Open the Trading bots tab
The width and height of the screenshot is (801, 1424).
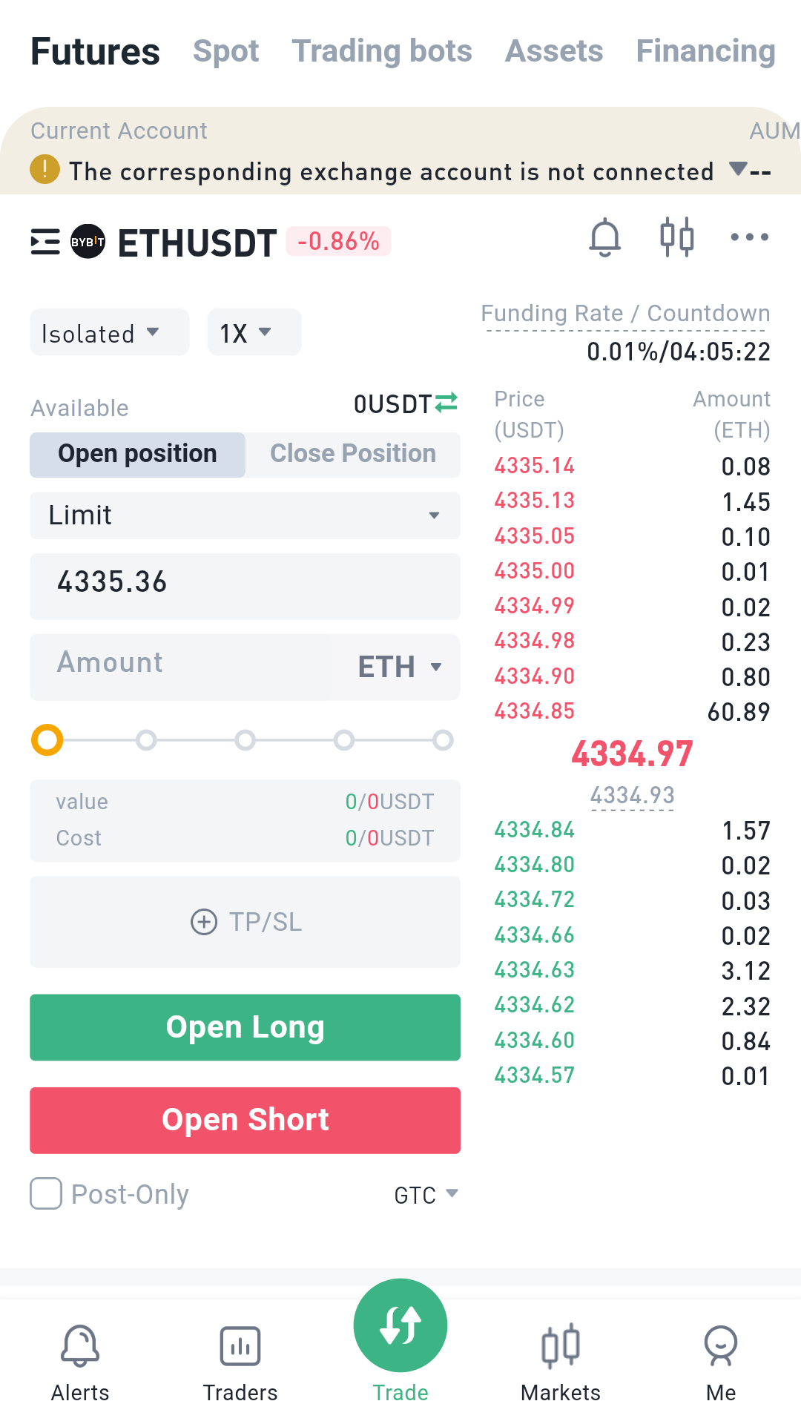tap(382, 51)
